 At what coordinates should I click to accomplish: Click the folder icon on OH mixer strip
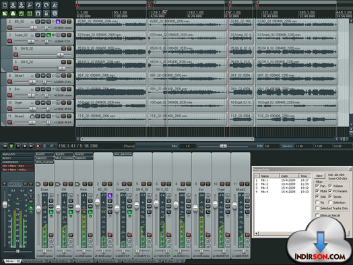pyautogui.click(x=58, y=184)
